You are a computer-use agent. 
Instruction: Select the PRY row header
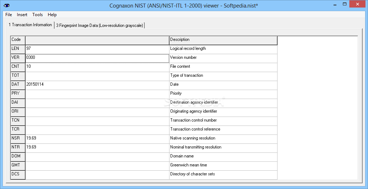pyautogui.click(x=18, y=94)
